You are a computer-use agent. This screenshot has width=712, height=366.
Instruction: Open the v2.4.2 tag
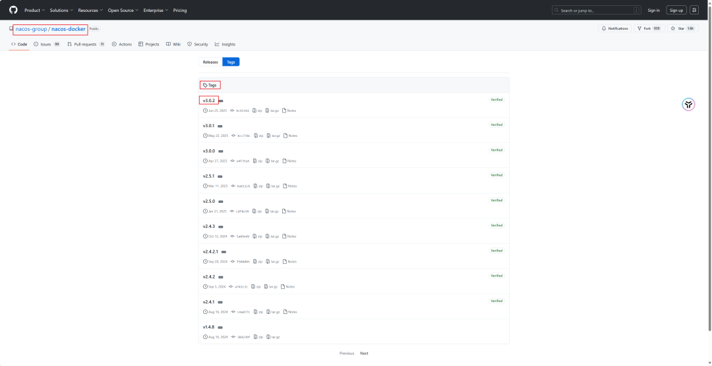(x=209, y=276)
